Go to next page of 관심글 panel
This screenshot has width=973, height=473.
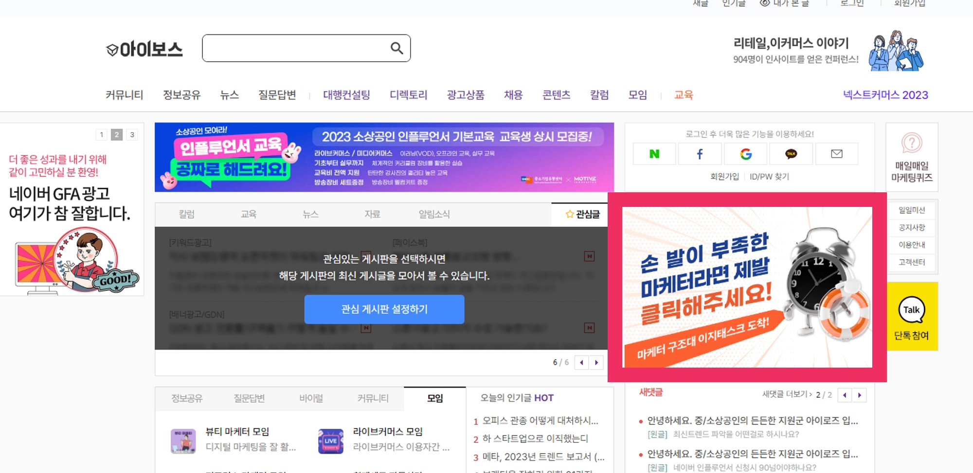596,362
